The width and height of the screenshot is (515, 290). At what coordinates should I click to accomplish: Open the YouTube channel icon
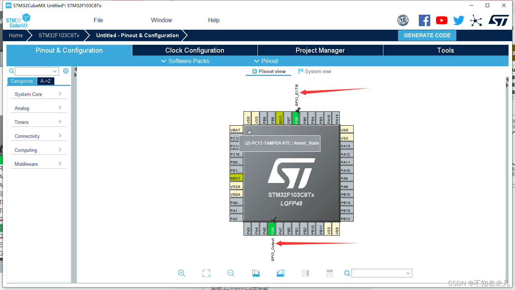coord(441,20)
